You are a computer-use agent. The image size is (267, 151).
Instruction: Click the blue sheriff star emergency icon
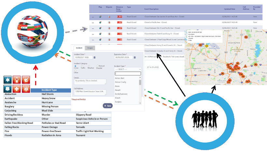tap(8, 80)
